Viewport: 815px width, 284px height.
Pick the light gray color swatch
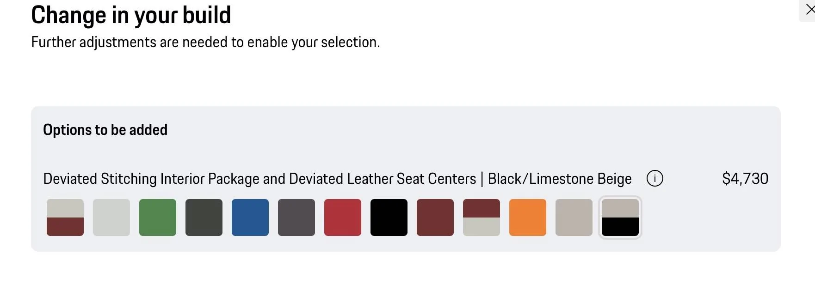coord(111,218)
